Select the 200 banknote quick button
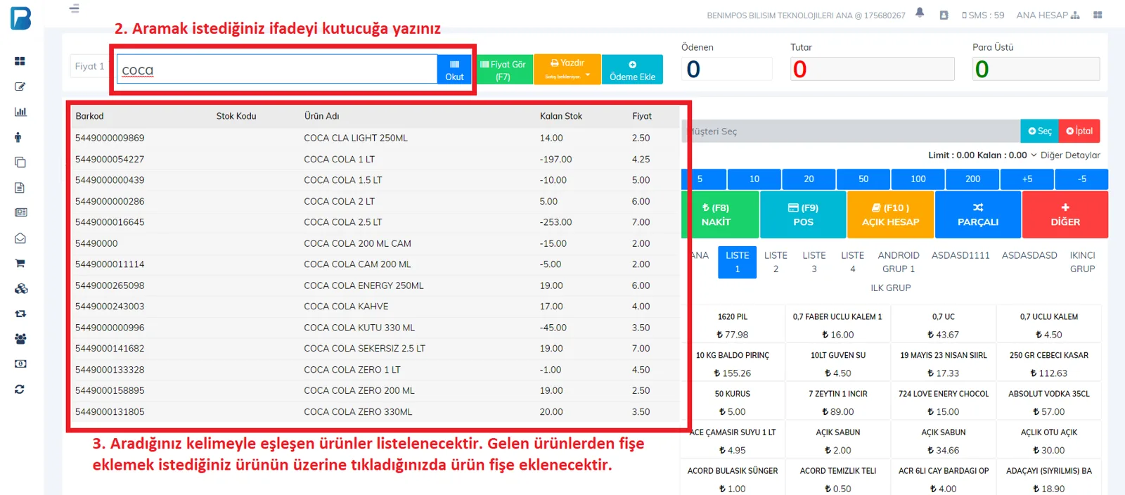Screen dimensions: 1125x495 pos(973,179)
